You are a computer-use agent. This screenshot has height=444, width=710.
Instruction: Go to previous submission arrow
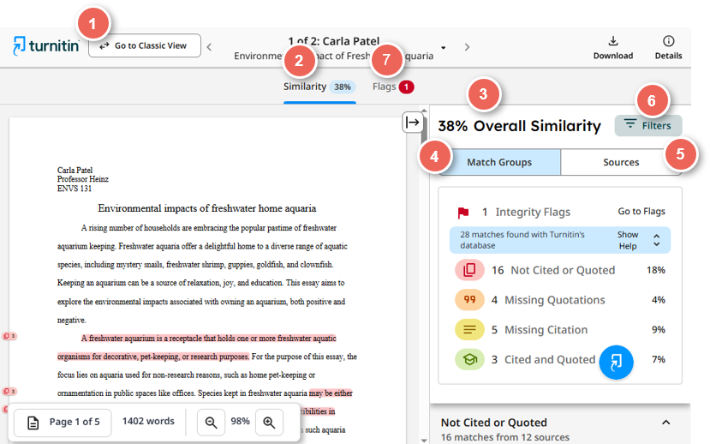tap(209, 46)
